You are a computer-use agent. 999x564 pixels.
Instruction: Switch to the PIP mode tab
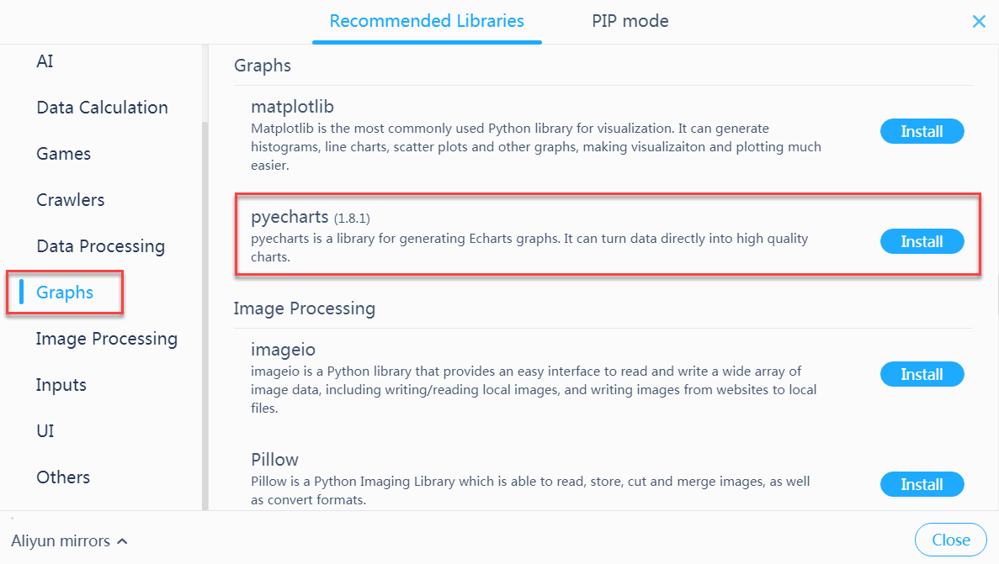point(630,22)
